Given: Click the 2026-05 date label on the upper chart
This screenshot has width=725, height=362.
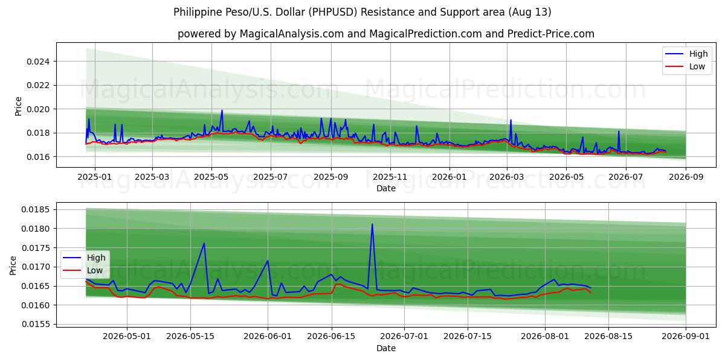Looking at the screenshot, I should 566,177.
